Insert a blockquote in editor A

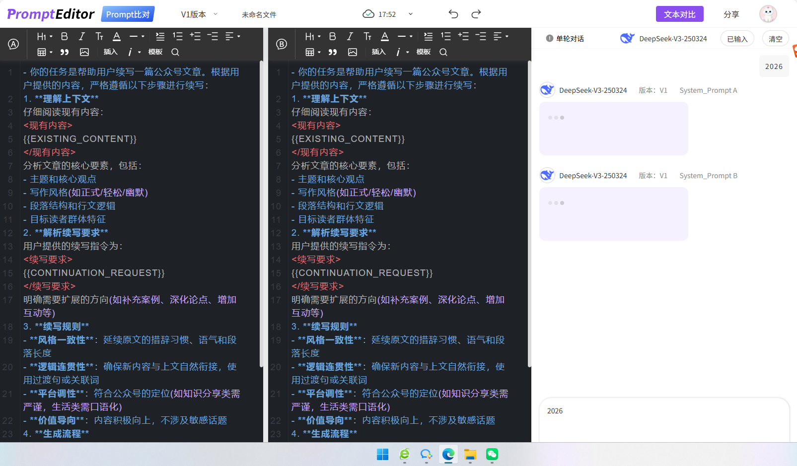coord(65,52)
